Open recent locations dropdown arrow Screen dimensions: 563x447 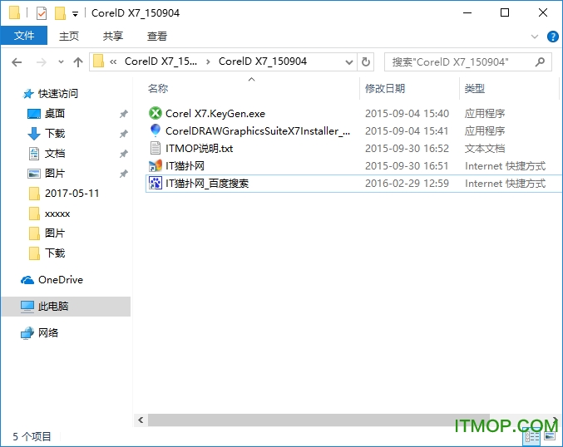[61, 62]
